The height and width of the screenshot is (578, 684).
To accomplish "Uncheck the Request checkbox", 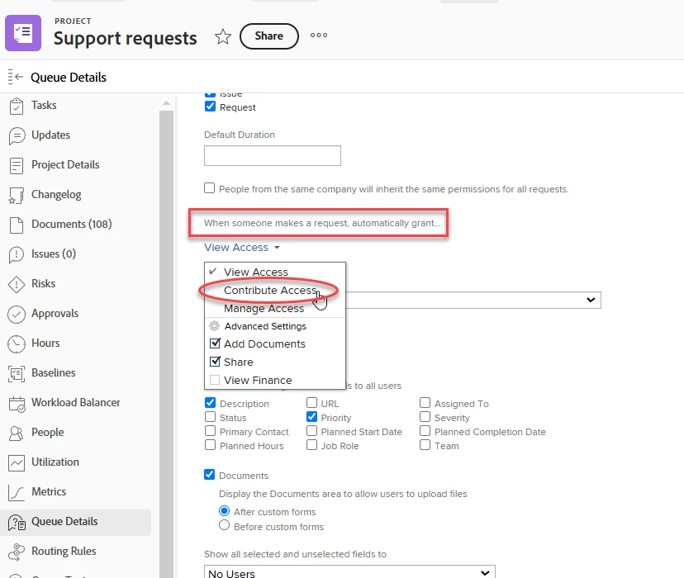I will coord(210,107).
